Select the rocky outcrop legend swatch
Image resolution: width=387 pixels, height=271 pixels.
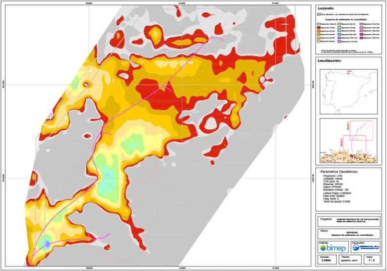click(x=319, y=15)
